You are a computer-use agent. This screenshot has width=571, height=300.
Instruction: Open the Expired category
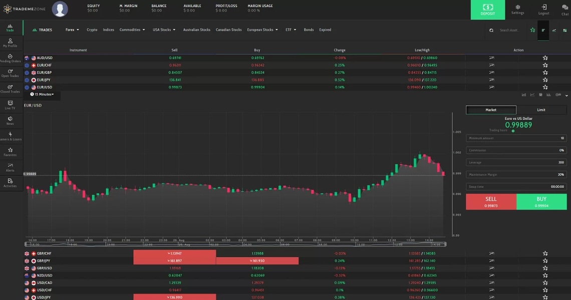325,30
